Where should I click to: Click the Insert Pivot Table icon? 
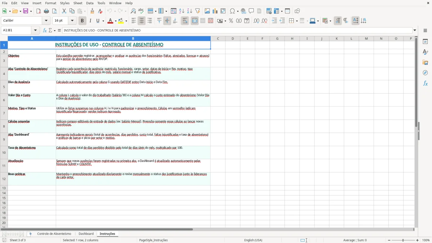click(223, 11)
